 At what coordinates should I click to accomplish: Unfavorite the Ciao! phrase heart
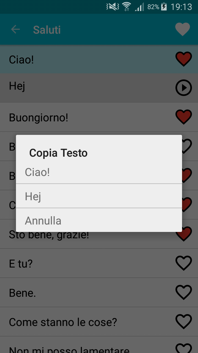click(x=183, y=59)
